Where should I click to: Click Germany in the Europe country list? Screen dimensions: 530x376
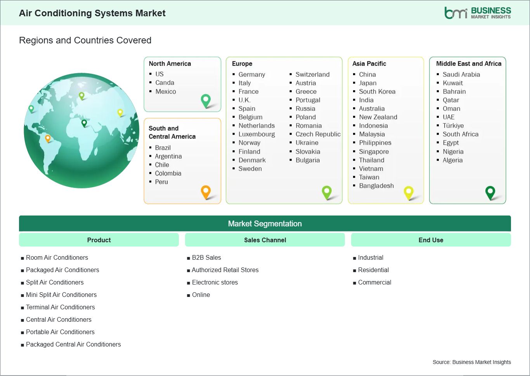point(252,74)
